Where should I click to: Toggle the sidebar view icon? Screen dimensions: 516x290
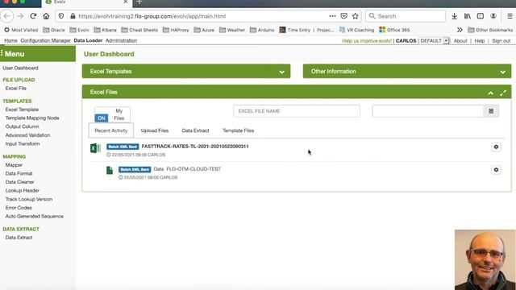tap(481, 16)
